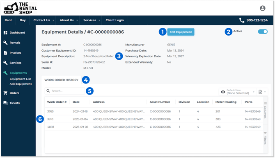Screen dimensions: 275x158
Task: Open Tickets in the sidebar
Action: tap(14, 103)
